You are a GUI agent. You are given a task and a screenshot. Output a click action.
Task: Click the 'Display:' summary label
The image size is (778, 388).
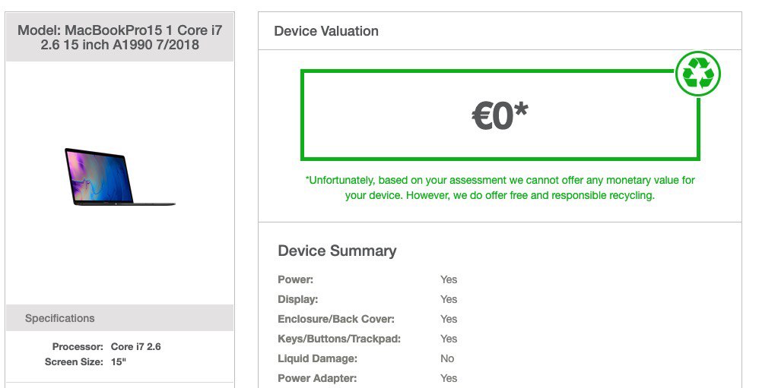297,299
